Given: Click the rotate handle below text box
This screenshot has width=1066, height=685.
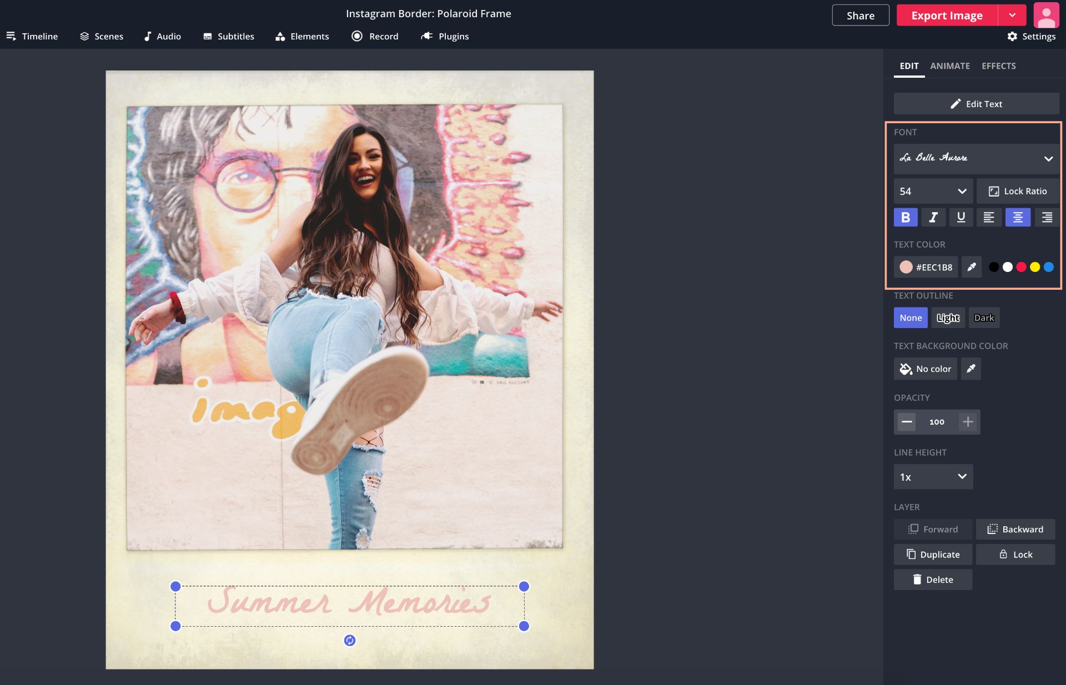Looking at the screenshot, I should pyautogui.click(x=350, y=641).
